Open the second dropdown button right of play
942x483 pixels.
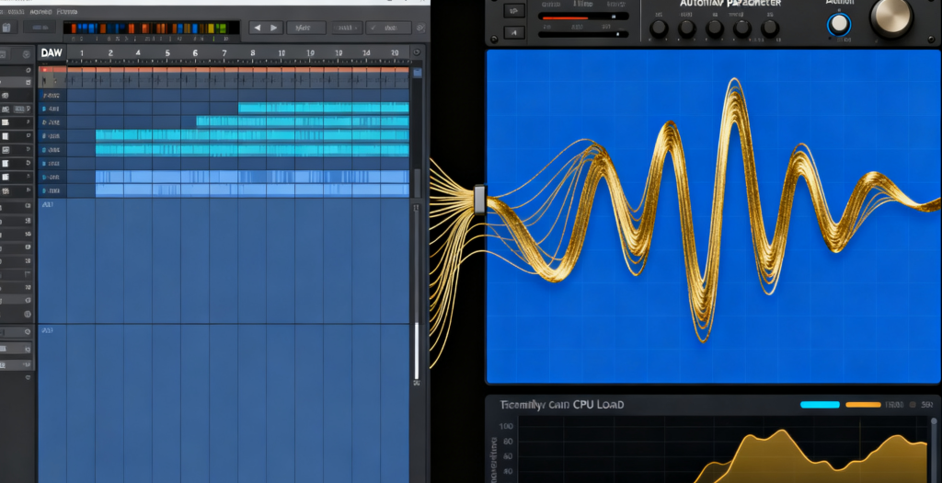346,28
